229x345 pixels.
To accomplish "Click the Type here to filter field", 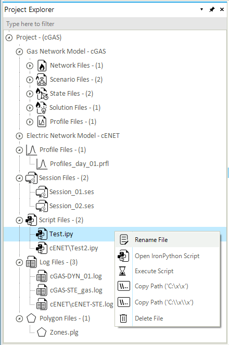I will tap(115, 24).
